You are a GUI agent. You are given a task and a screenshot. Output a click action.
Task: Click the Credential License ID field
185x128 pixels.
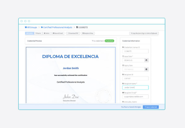[135, 51]
